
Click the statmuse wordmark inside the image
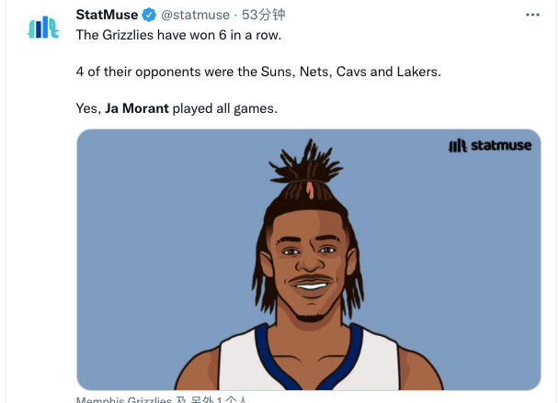[501, 146]
